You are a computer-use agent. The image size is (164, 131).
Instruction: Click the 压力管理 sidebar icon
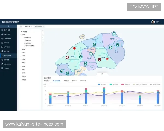coord(2,59)
